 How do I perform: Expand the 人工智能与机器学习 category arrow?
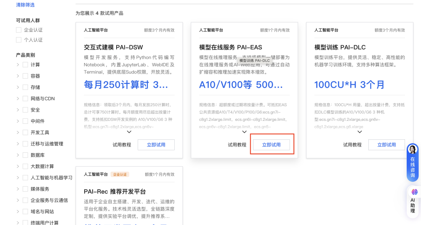(x=18, y=178)
